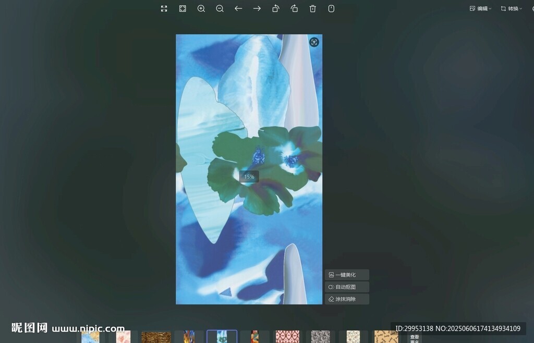534x343 pixels.
Task: Rotate image clockwise
Action: point(294,8)
